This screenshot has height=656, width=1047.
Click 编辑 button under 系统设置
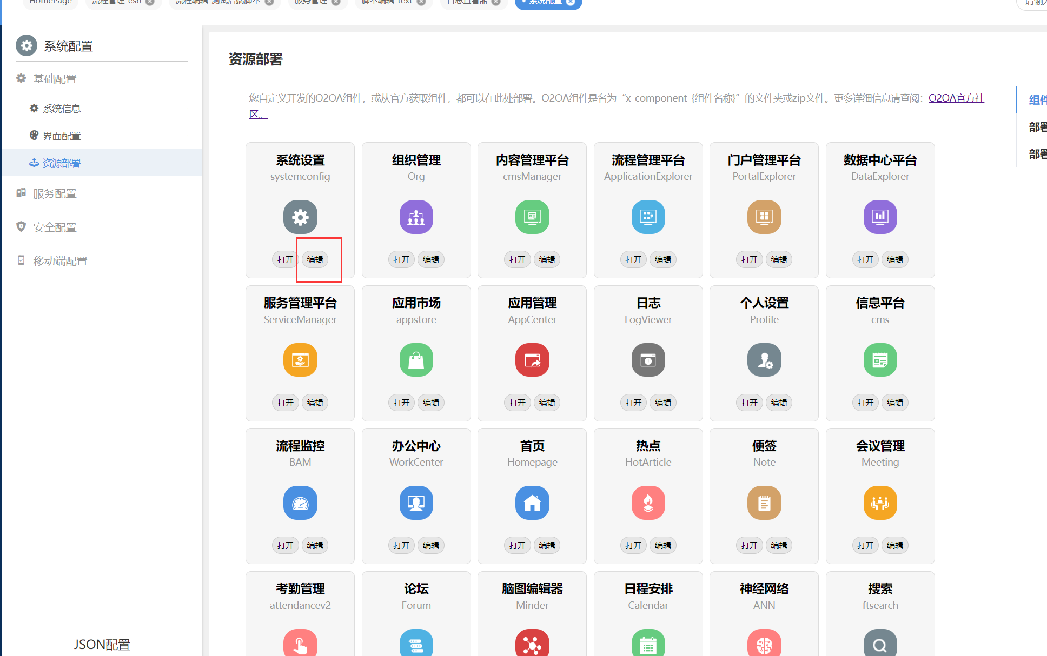[315, 260]
